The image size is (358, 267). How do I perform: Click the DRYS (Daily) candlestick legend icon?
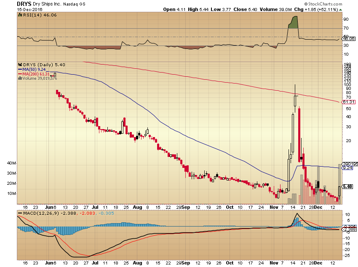click(x=19, y=65)
